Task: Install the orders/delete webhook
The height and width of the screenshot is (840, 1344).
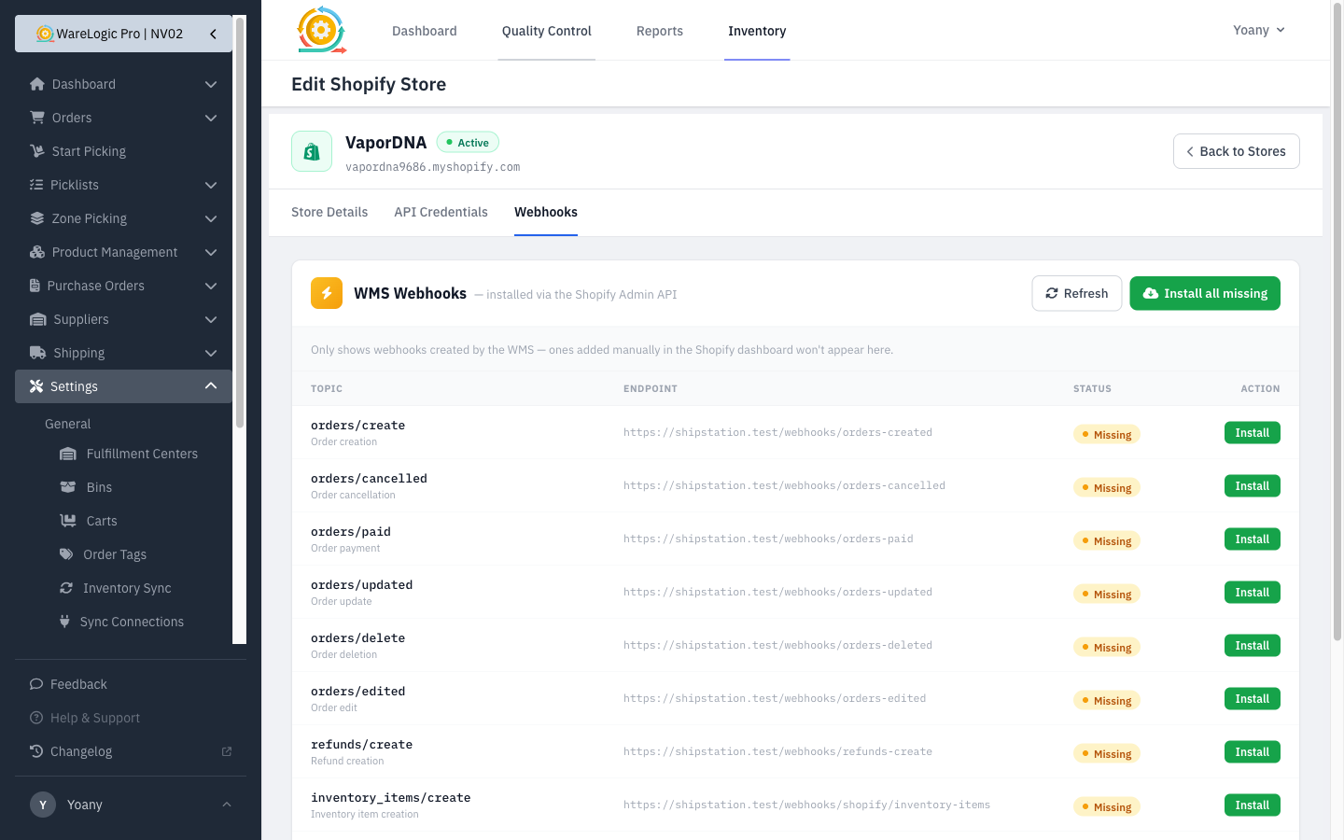Action: point(1253,645)
